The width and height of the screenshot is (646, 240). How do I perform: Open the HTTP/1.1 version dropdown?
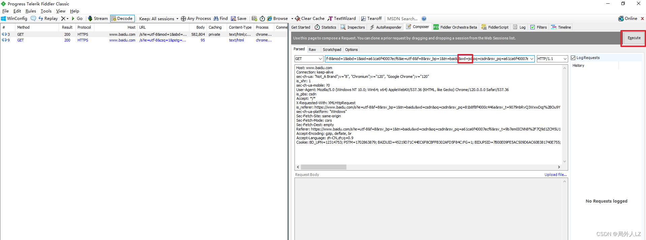point(552,59)
